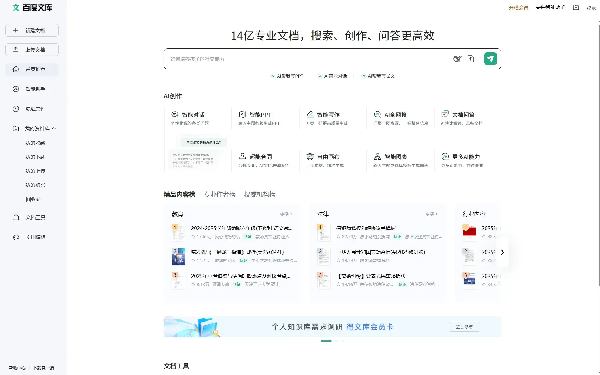600x375 pixels.
Task: Open 【离婚纠纷】要素式民事起诉状 document
Action: pos(371,276)
